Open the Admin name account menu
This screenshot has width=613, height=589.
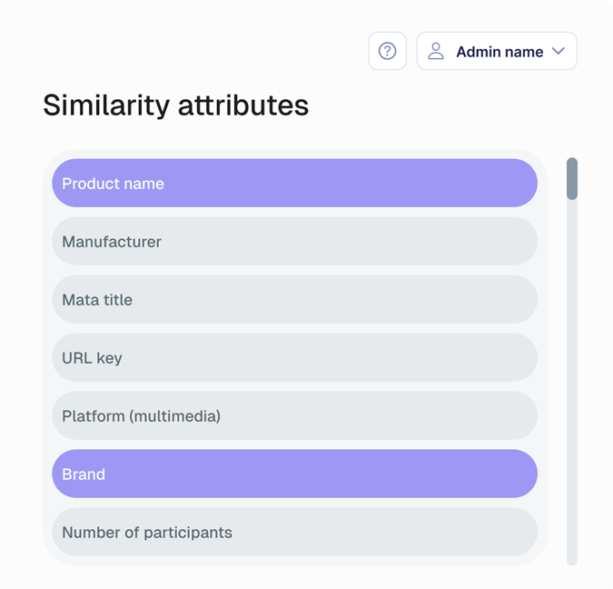[x=497, y=51]
